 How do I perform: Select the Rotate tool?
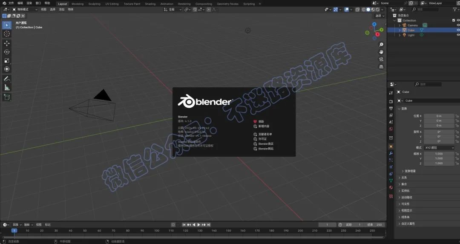point(7,52)
